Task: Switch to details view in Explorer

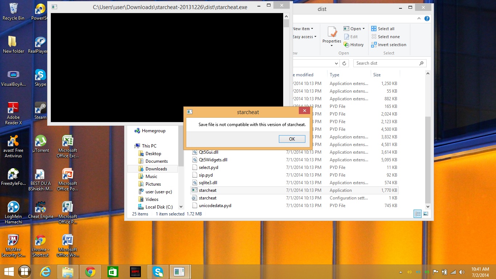Action: (x=418, y=214)
